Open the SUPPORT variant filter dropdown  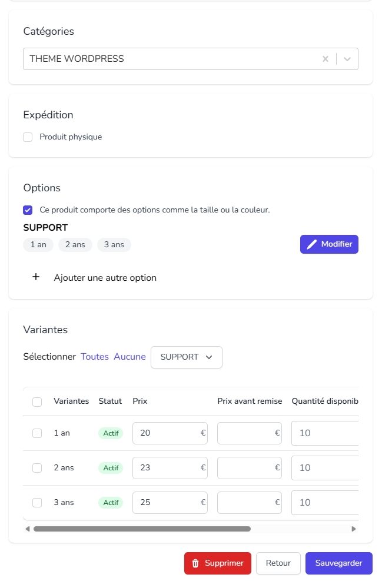coord(187,357)
